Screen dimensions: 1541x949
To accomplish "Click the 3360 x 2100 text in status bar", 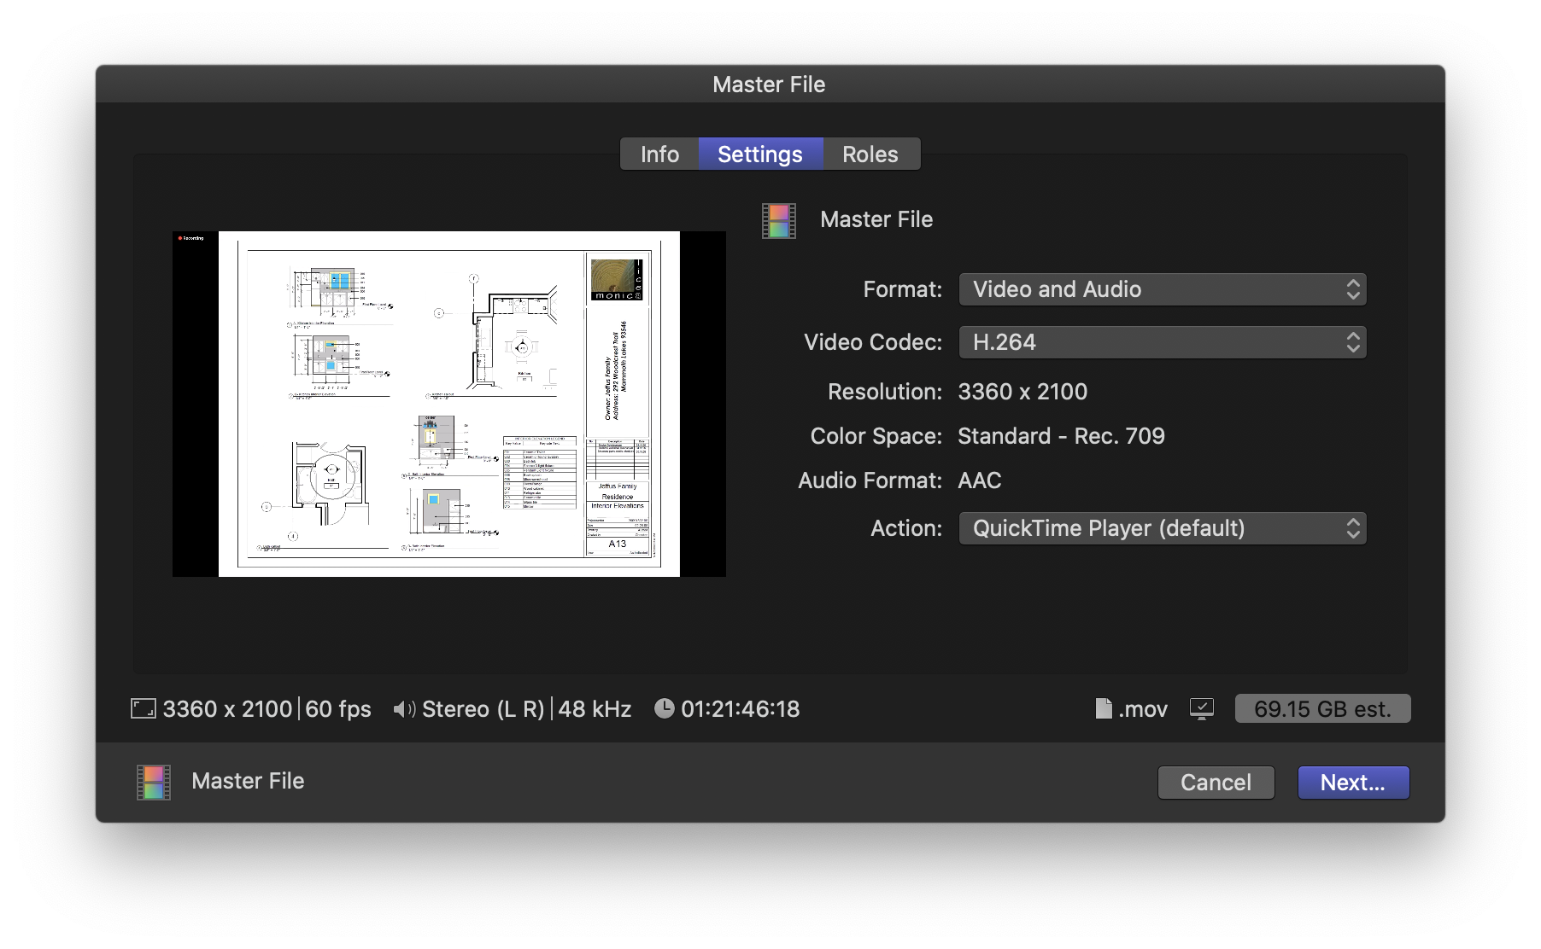I will 227,709.
